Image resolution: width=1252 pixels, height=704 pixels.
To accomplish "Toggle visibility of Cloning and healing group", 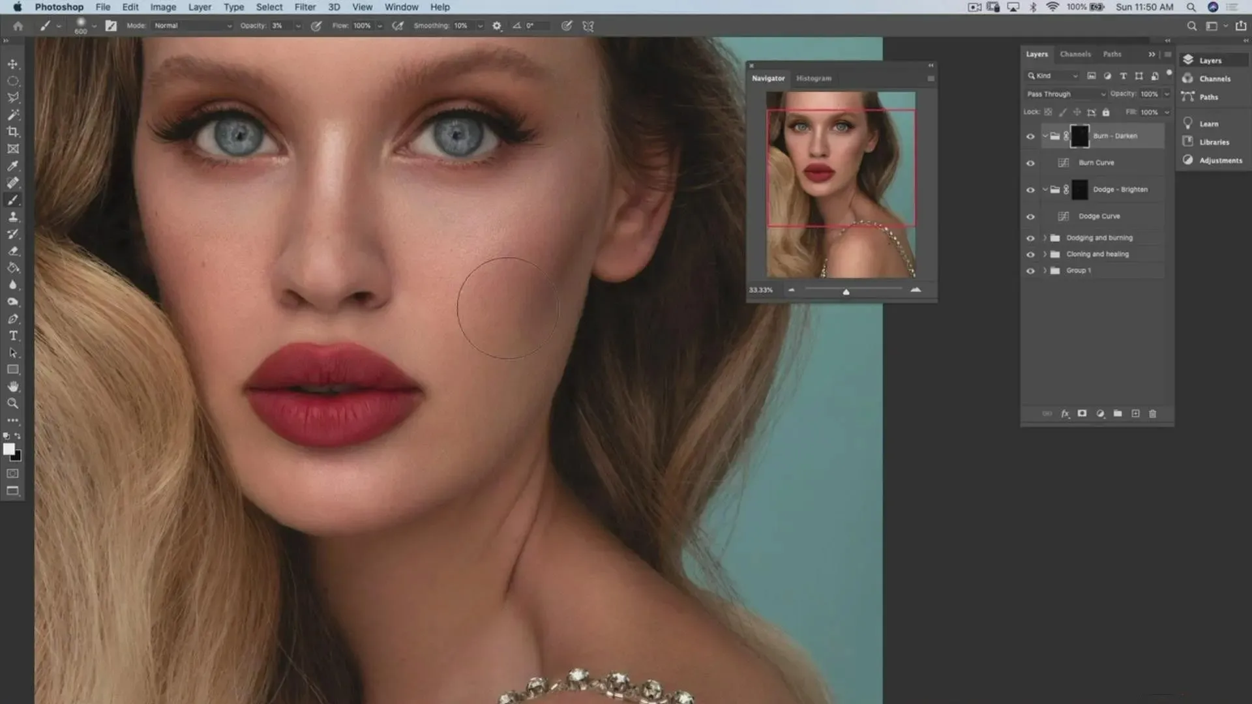I will coord(1030,254).
